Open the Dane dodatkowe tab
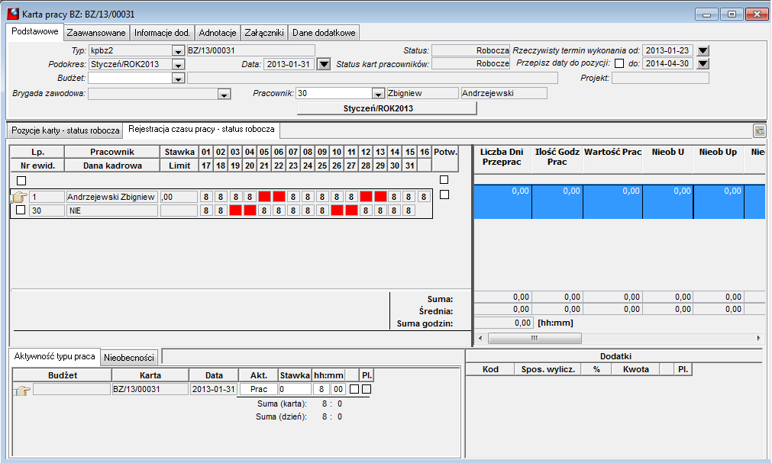The height and width of the screenshot is (463, 772). (324, 33)
